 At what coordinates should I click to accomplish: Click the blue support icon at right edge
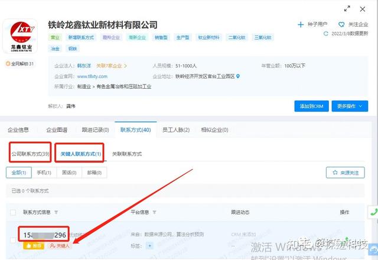374,249
